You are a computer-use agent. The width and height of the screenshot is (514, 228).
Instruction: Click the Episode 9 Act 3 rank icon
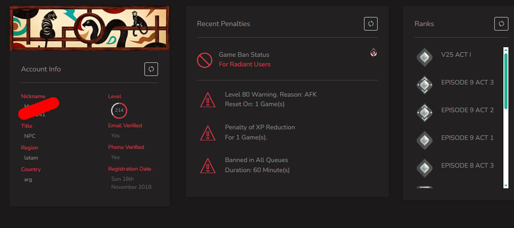click(424, 85)
